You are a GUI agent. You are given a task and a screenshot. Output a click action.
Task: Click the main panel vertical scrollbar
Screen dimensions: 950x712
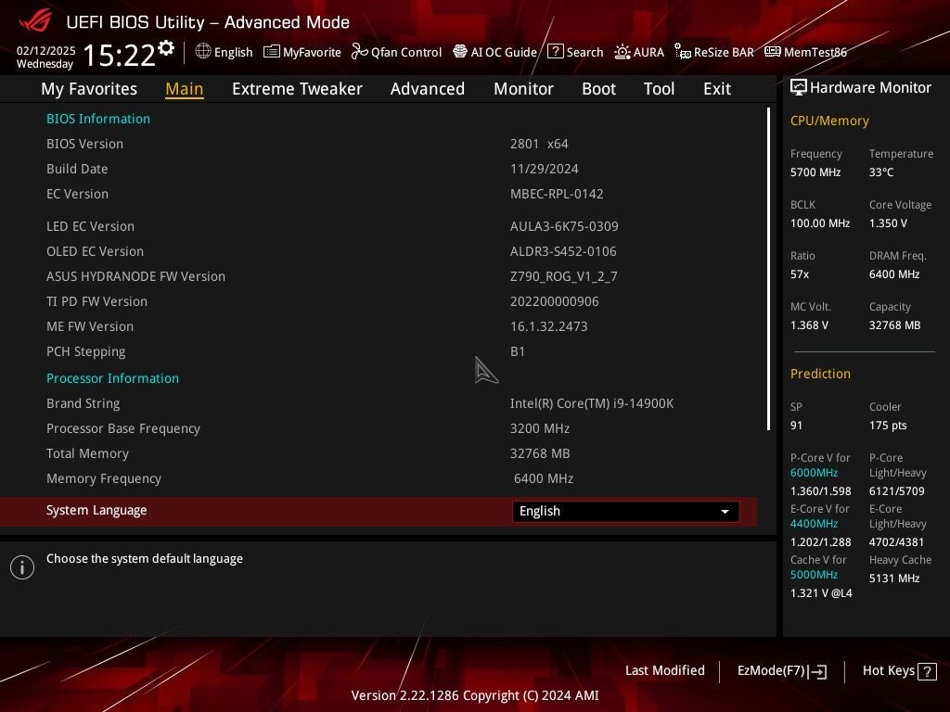click(x=768, y=269)
